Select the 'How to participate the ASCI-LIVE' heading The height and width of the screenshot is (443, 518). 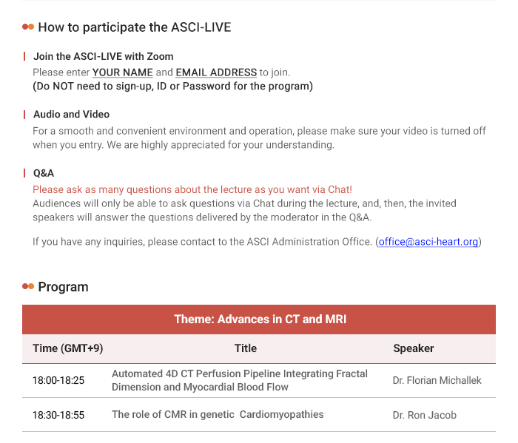135,27
